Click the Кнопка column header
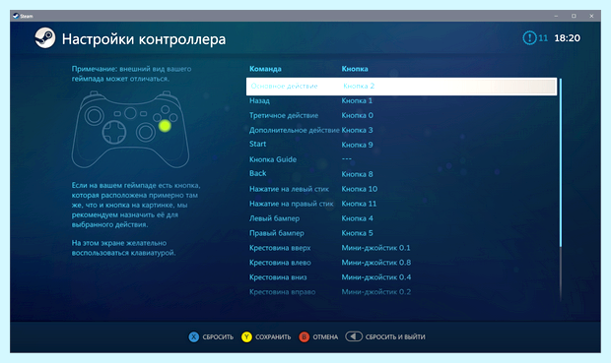This screenshot has height=363, width=611. [x=355, y=69]
